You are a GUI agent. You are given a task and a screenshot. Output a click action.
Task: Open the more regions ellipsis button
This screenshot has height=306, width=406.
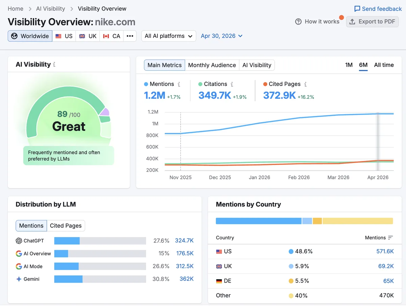(130, 36)
